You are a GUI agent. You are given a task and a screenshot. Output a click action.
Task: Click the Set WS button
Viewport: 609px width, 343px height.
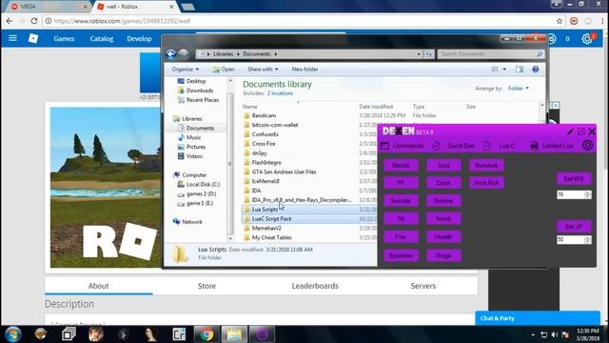click(x=574, y=179)
